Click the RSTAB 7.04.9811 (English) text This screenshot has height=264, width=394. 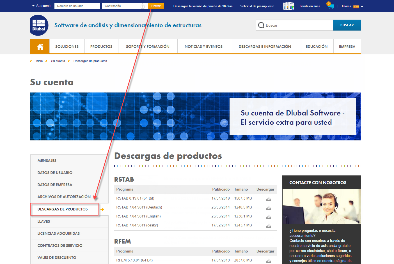(138, 216)
